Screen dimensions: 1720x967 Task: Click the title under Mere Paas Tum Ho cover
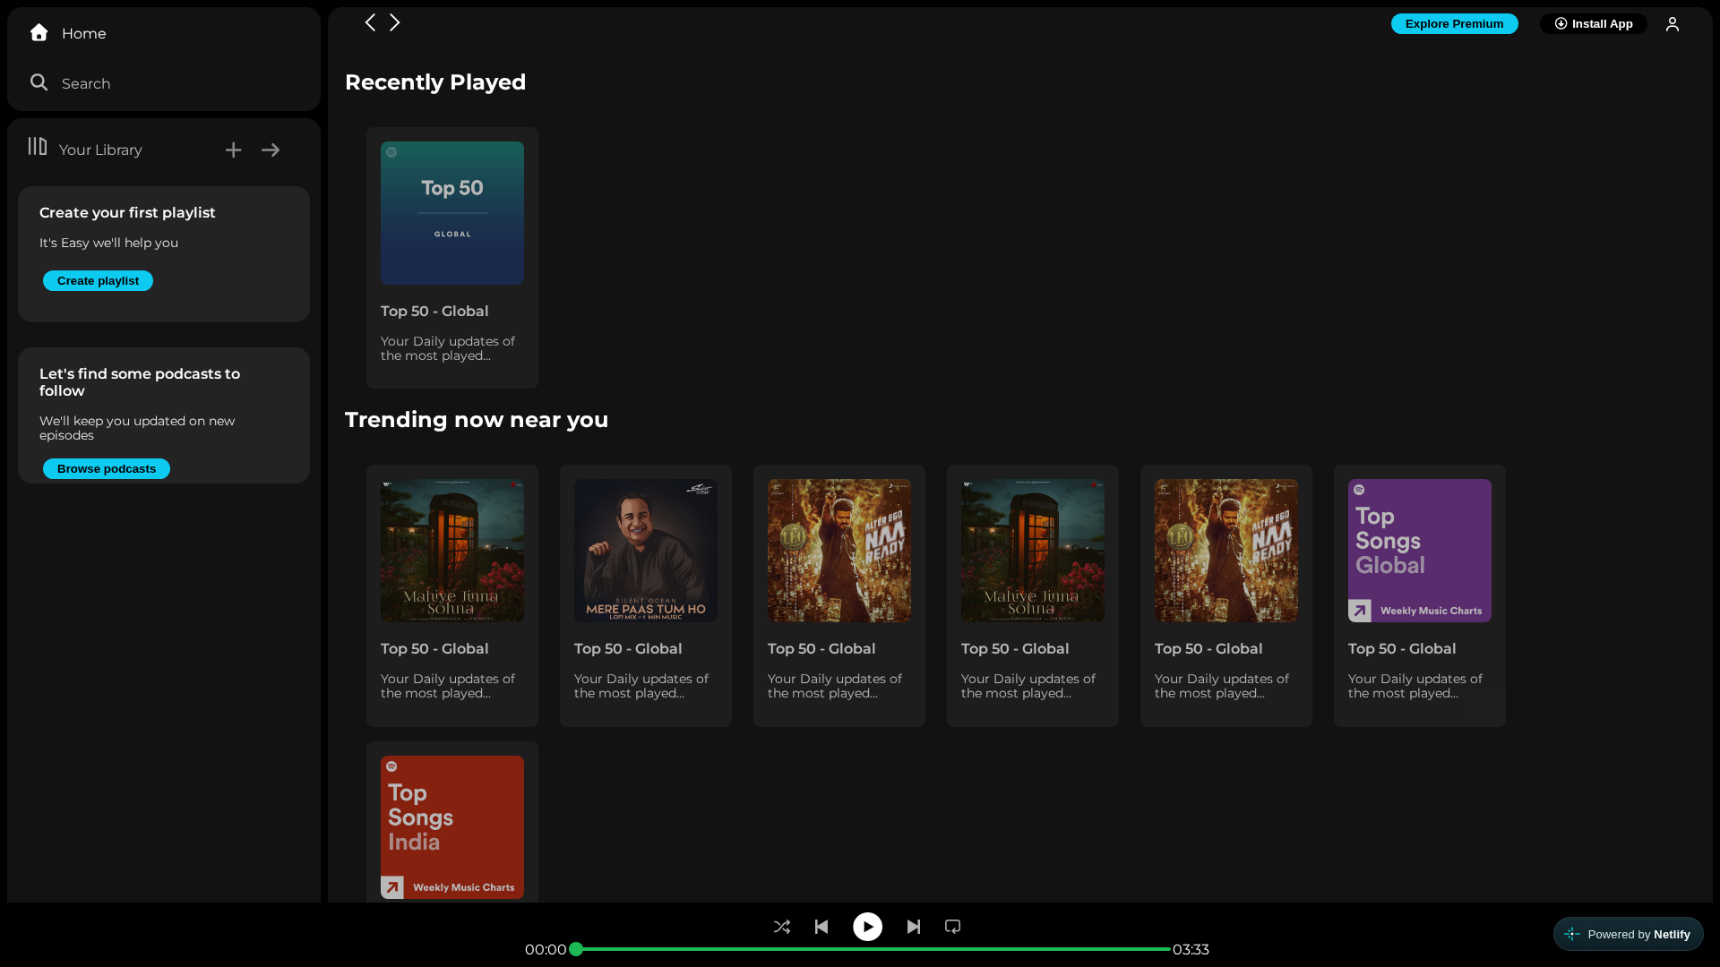point(628,648)
